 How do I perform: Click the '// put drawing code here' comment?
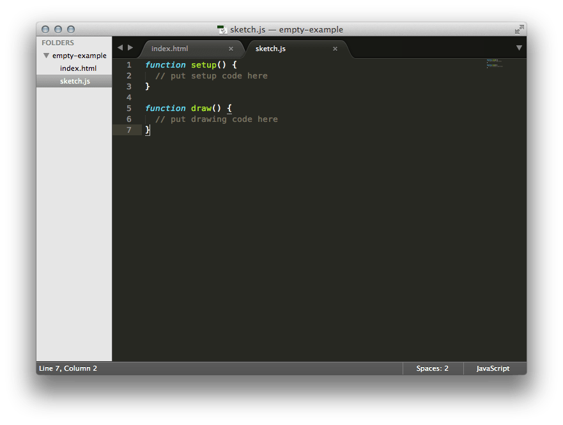217,119
